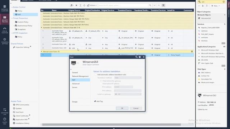
Task: Clear the objects search field
Action: pyautogui.click(x=224, y=2)
